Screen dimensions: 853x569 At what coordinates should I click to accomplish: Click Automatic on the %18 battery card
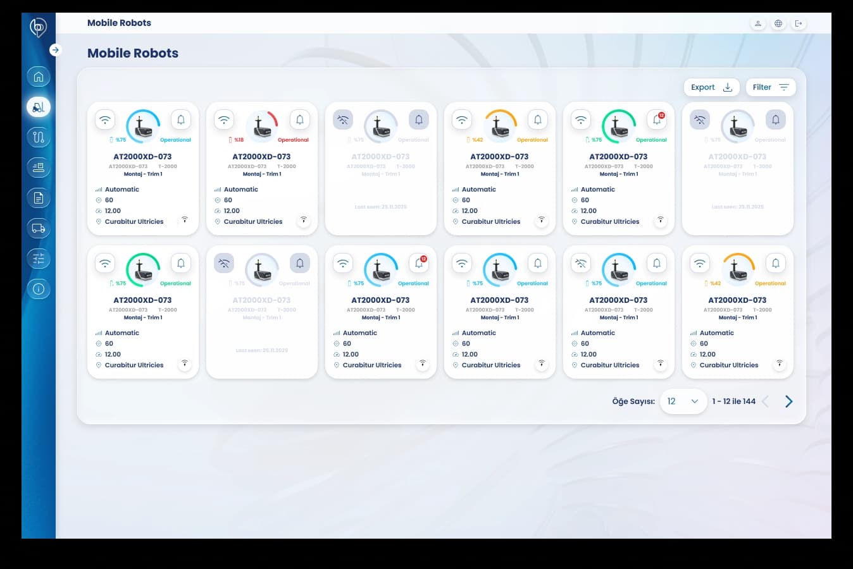tap(241, 189)
